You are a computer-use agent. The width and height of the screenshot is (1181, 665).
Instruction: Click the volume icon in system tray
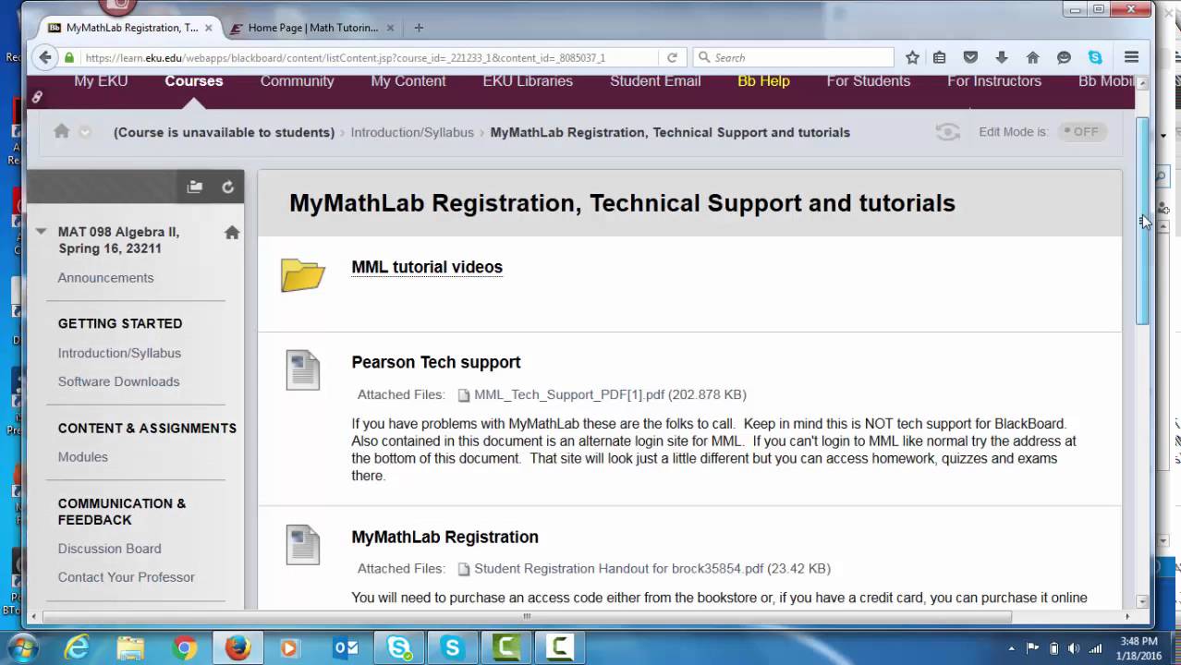(1074, 648)
